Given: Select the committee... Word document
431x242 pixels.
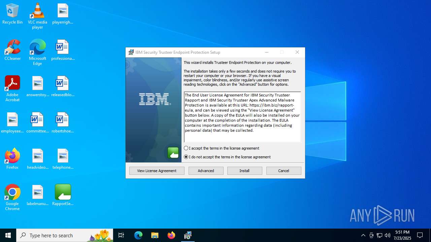Looking at the screenshot, I should 37,123.
